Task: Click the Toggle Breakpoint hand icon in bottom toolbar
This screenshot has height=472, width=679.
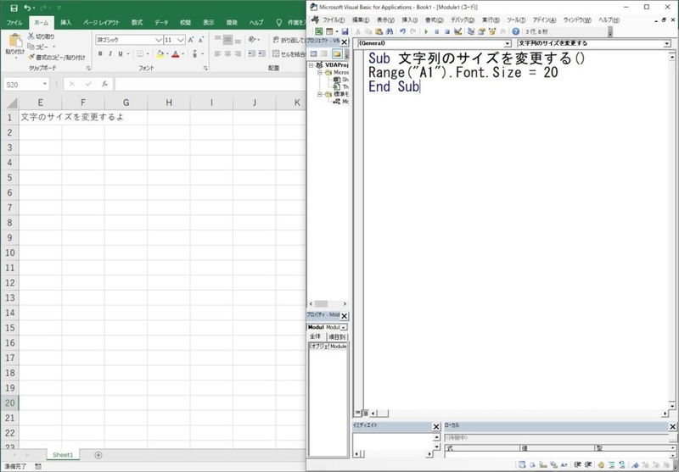Action: (601, 465)
